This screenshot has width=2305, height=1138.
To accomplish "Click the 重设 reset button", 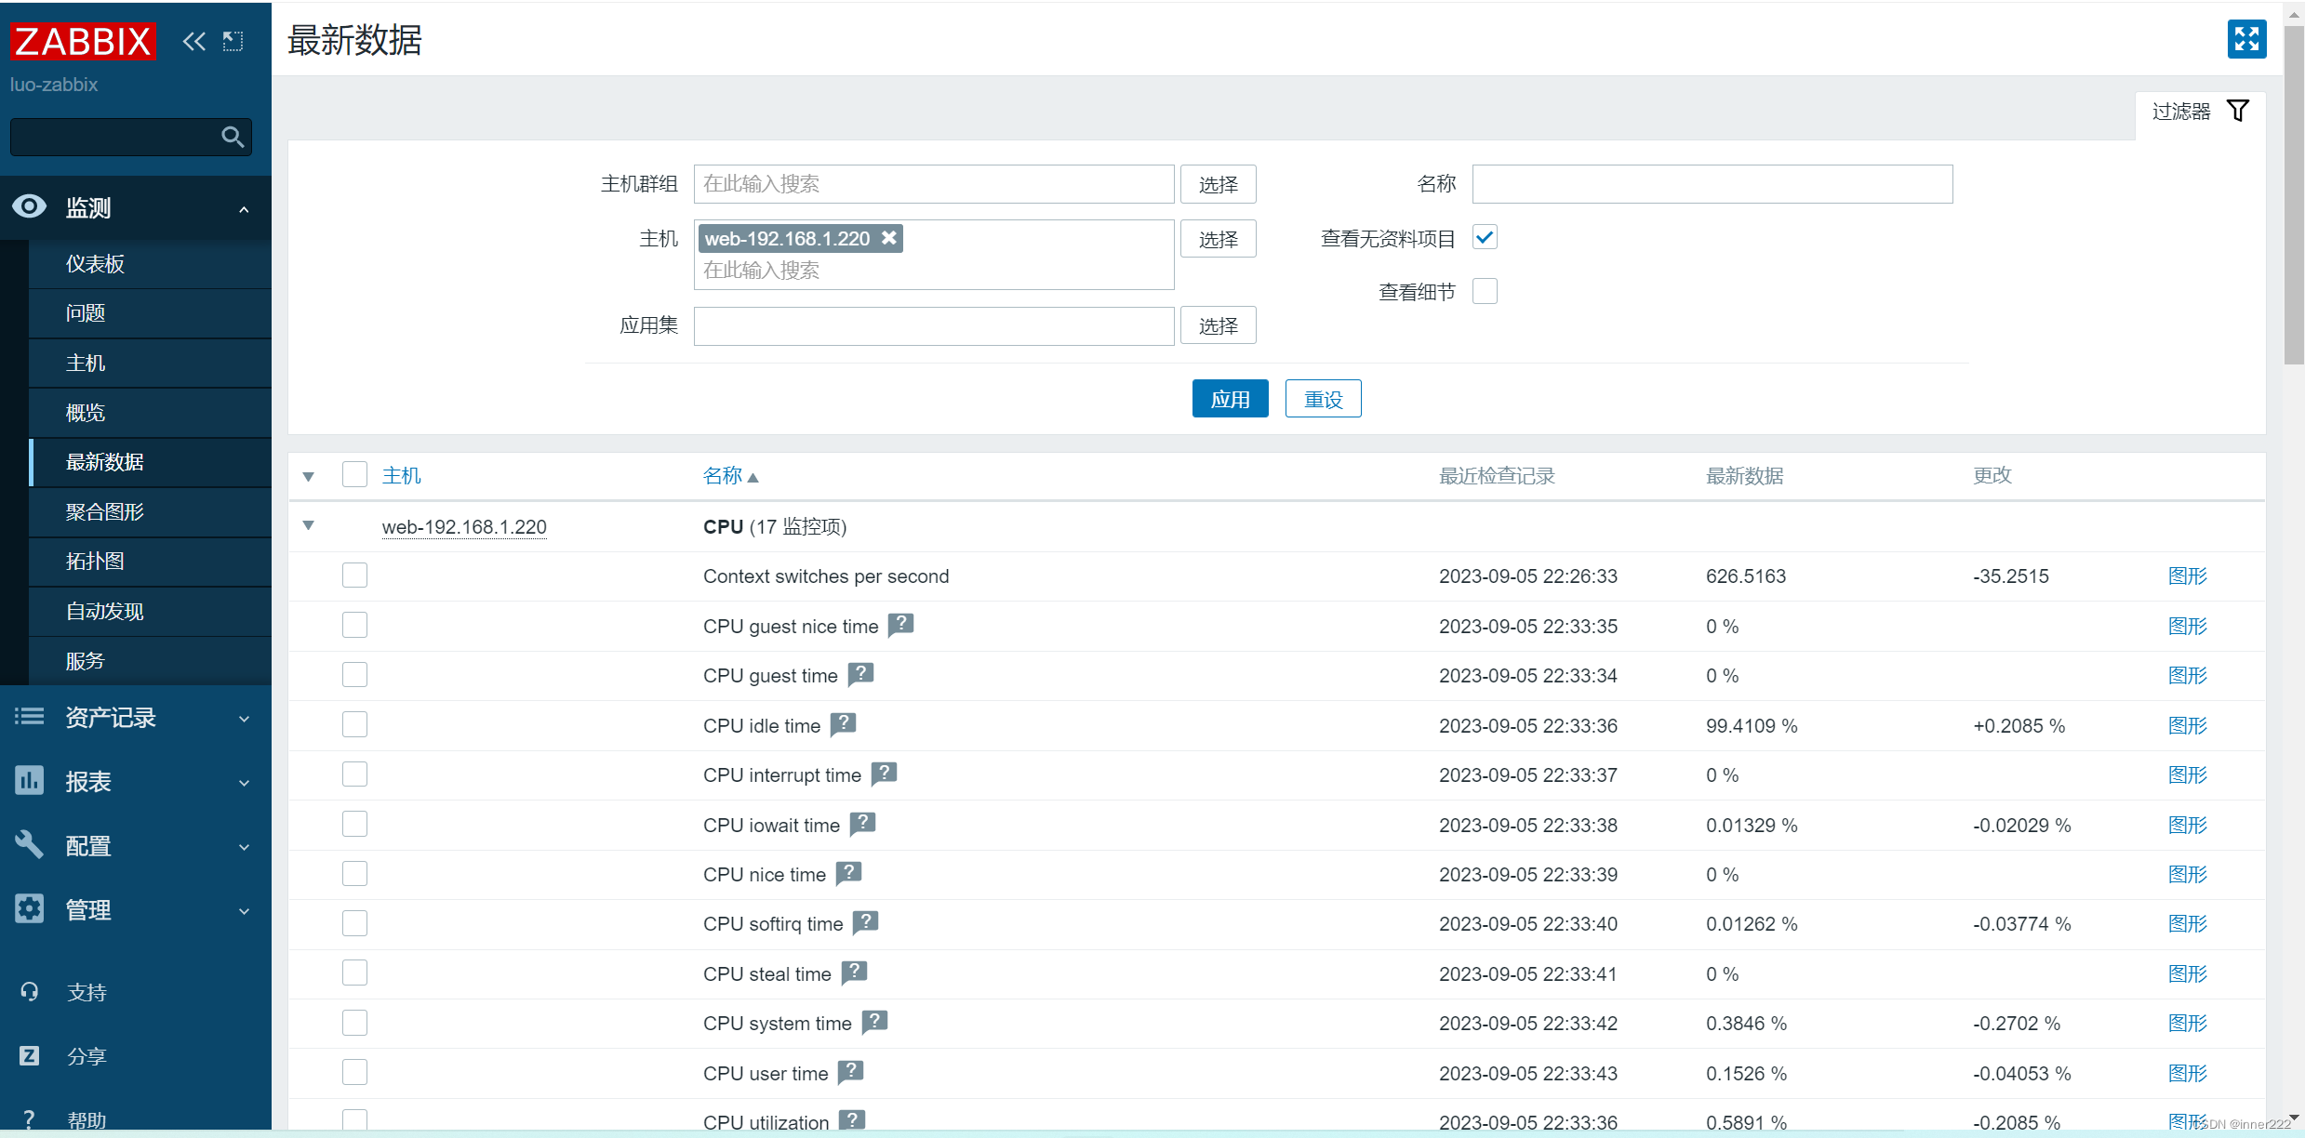I will tap(1323, 399).
